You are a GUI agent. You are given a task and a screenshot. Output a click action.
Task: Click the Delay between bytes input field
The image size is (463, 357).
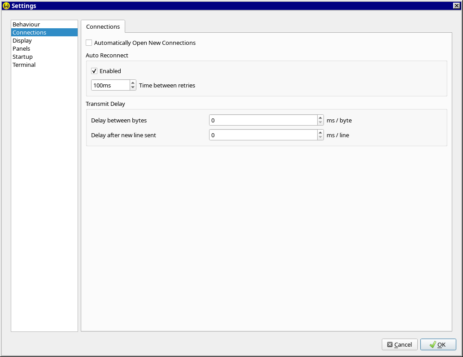(263, 120)
